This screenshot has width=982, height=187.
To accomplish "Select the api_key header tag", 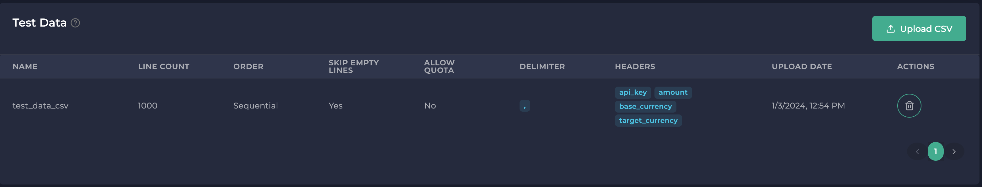I will (x=632, y=92).
